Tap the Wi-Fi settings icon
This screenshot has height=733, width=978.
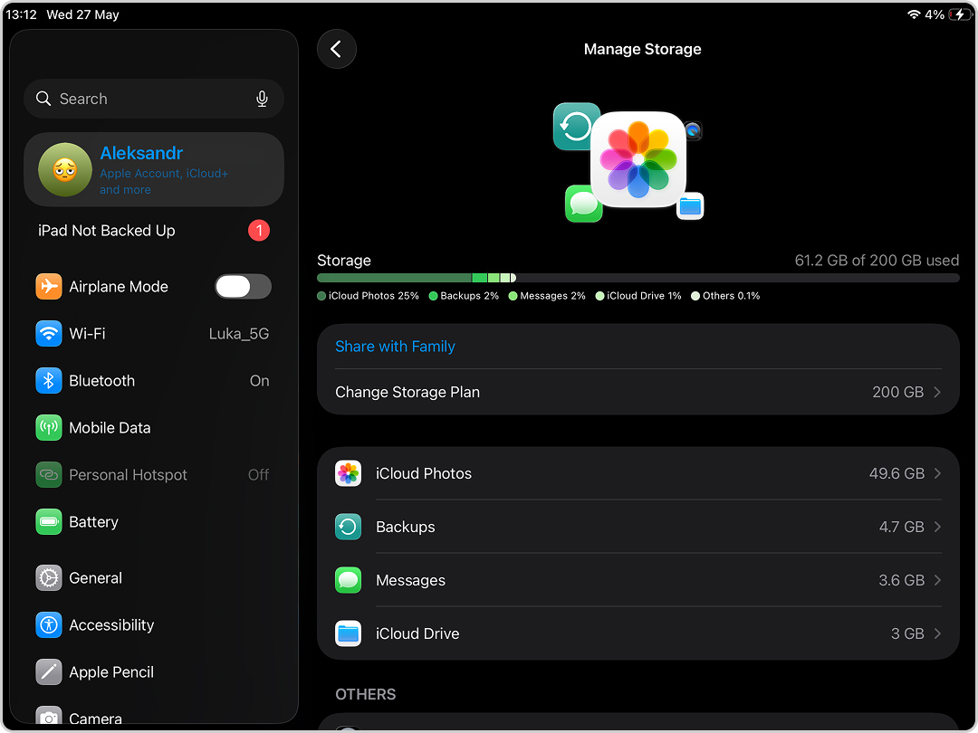[x=49, y=333]
